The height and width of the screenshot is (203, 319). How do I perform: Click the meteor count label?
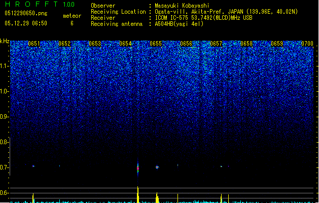pos(72,16)
